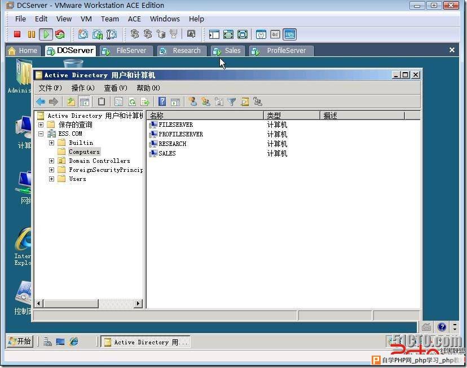Switch to the Sales VM tab
The height and width of the screenshot is (368, 467).
228,51
